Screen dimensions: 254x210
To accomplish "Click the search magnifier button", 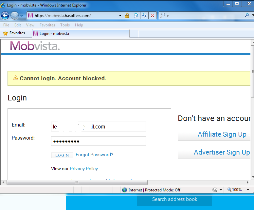I will point(247,15).
